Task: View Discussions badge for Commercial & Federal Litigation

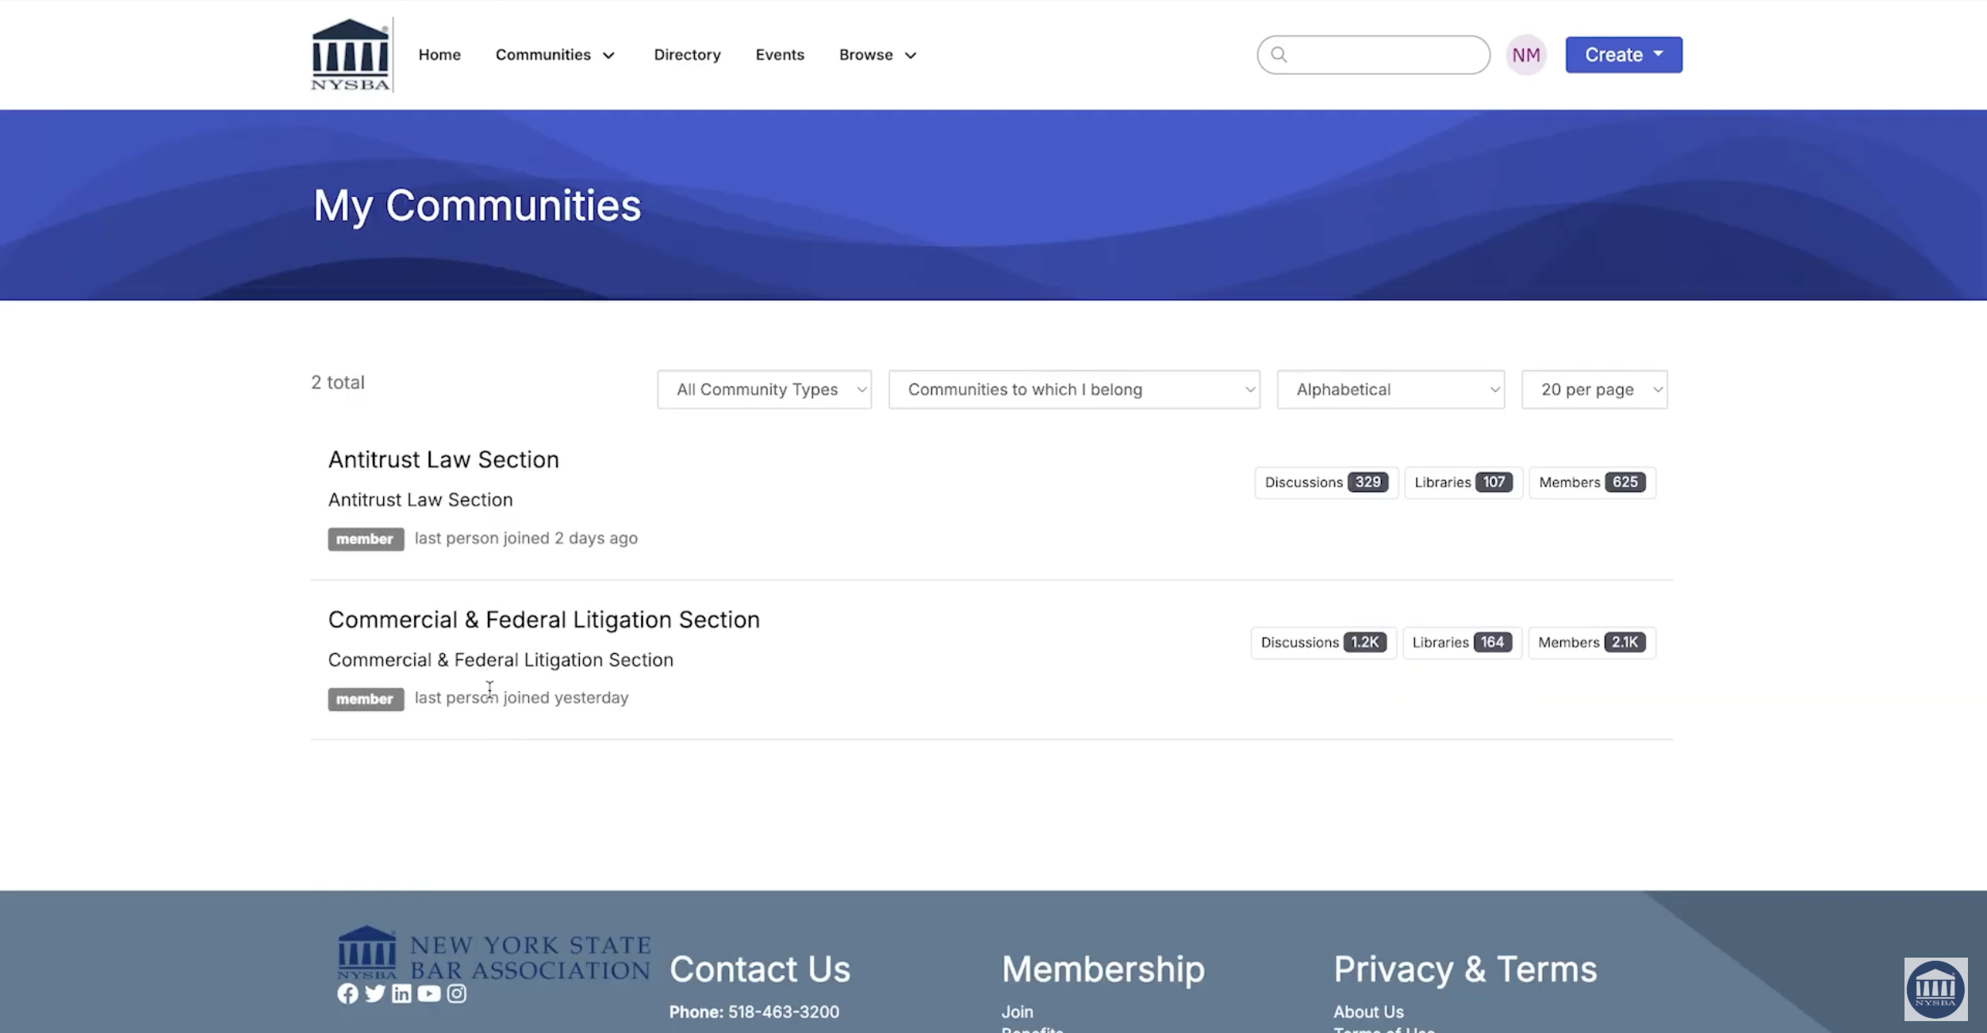Action: coord(1322,643)
